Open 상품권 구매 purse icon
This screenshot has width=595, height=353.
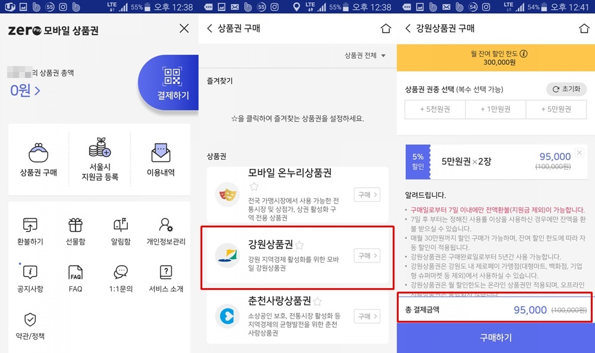(38, 152)
